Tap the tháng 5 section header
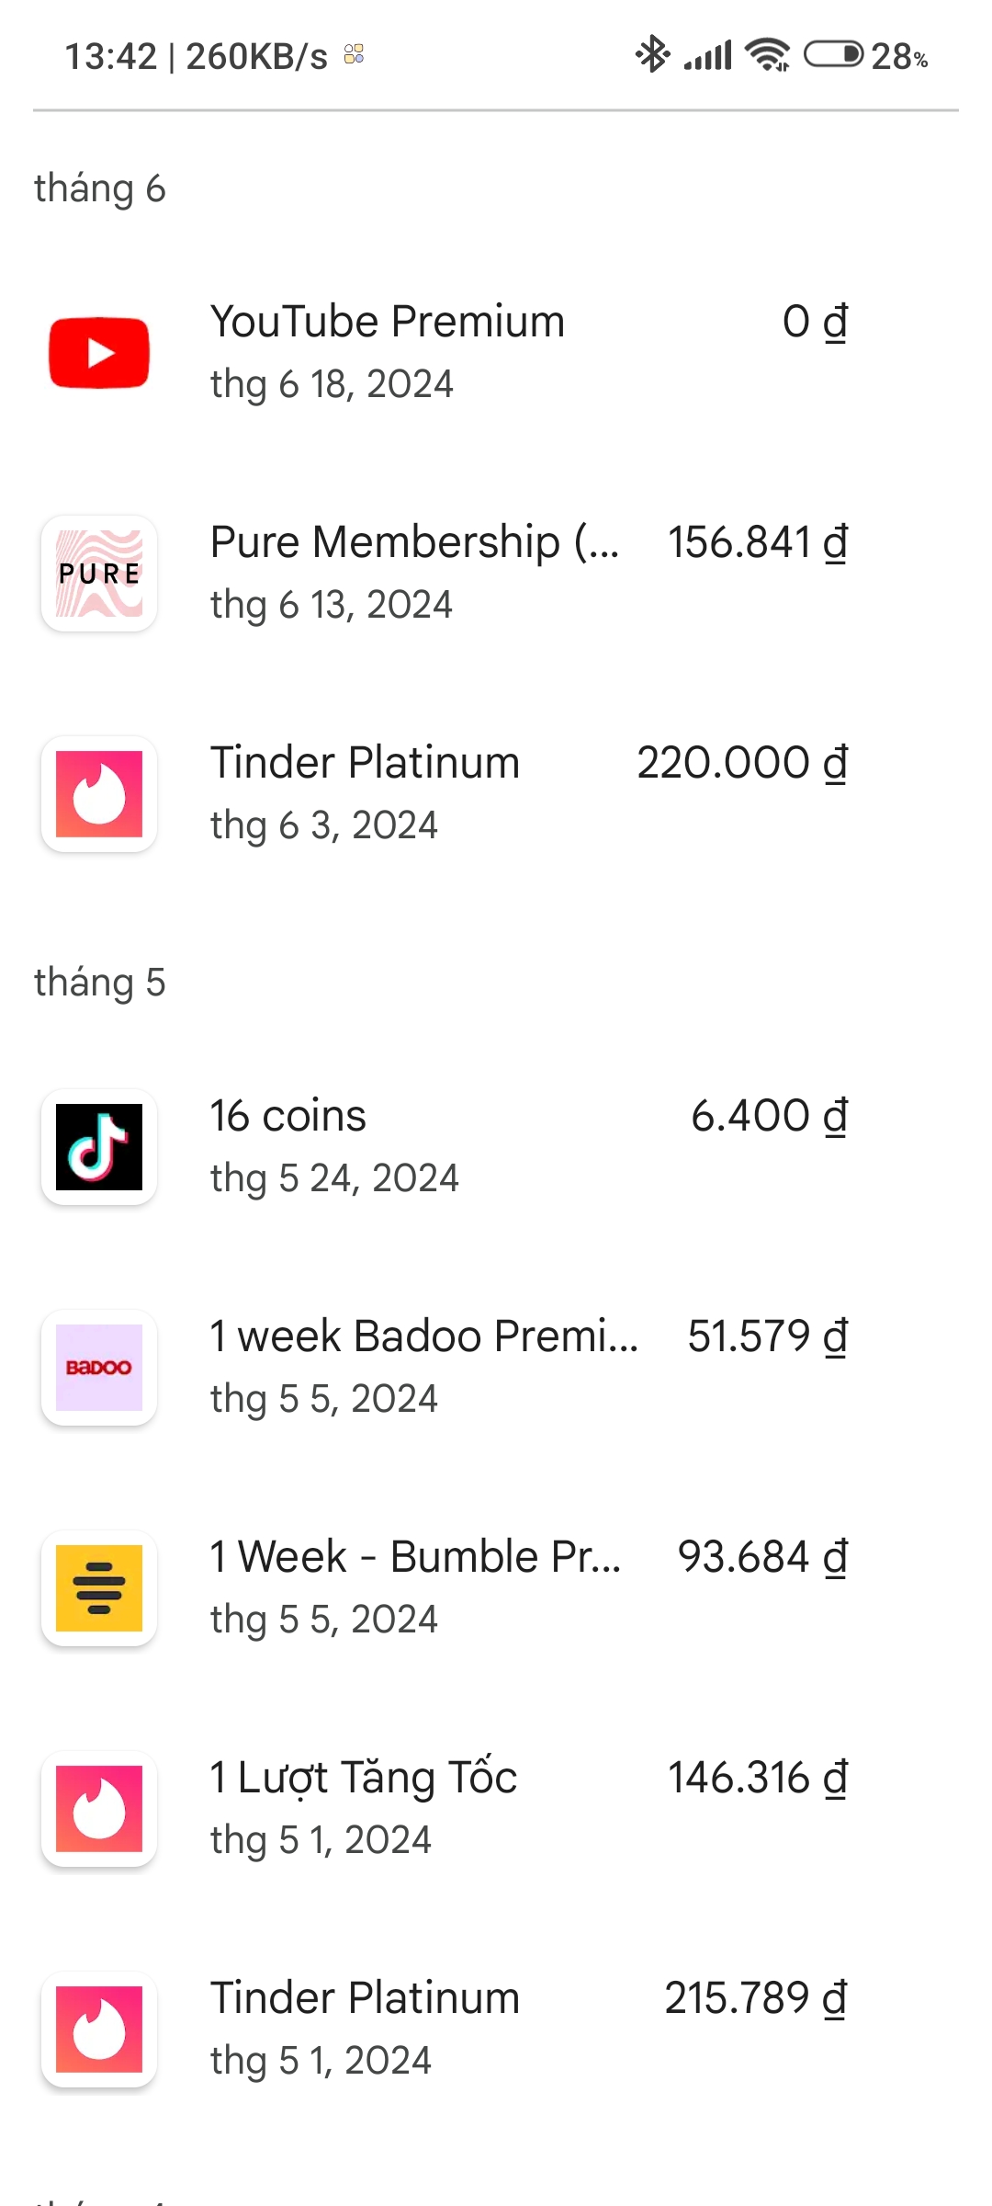This screenshot has height=2206, width=992. pos(100,983)
